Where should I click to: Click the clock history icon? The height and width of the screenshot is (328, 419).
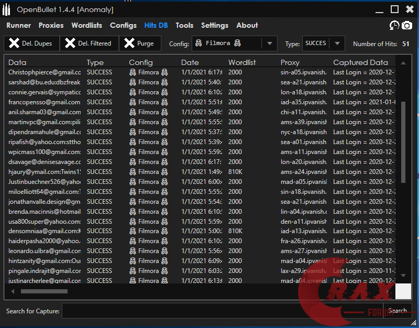tap(394, 25)
